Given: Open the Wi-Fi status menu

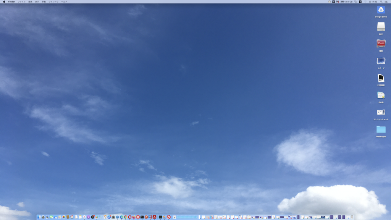Looking at the screenshot, I should [x=365, y=2].
